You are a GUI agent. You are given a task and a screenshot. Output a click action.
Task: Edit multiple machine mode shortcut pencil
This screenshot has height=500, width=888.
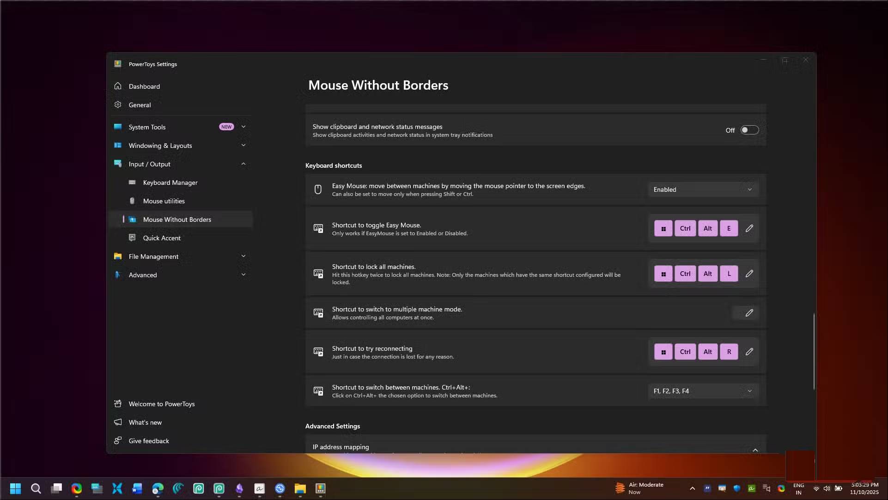749,313
